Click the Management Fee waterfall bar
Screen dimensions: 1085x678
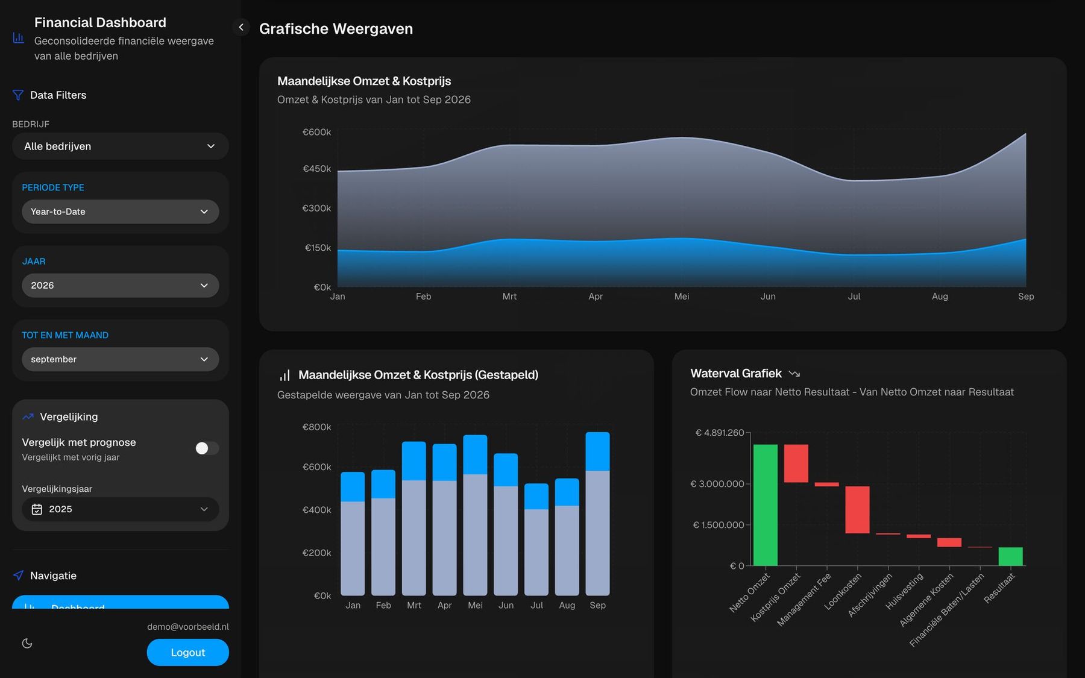[x=826, y=484]
